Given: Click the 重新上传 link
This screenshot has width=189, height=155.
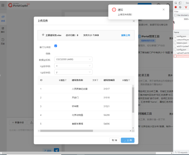Looking at the screenshot, I should (x=126, y=35).
